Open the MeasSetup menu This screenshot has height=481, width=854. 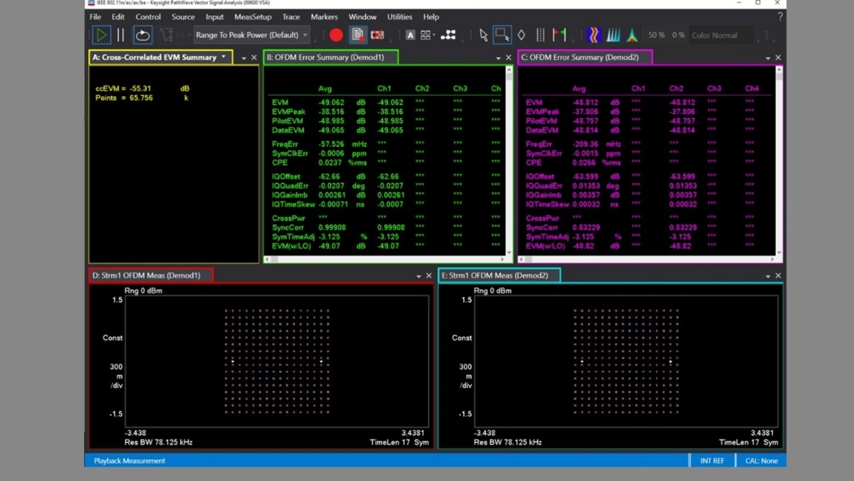click(252, 17)
